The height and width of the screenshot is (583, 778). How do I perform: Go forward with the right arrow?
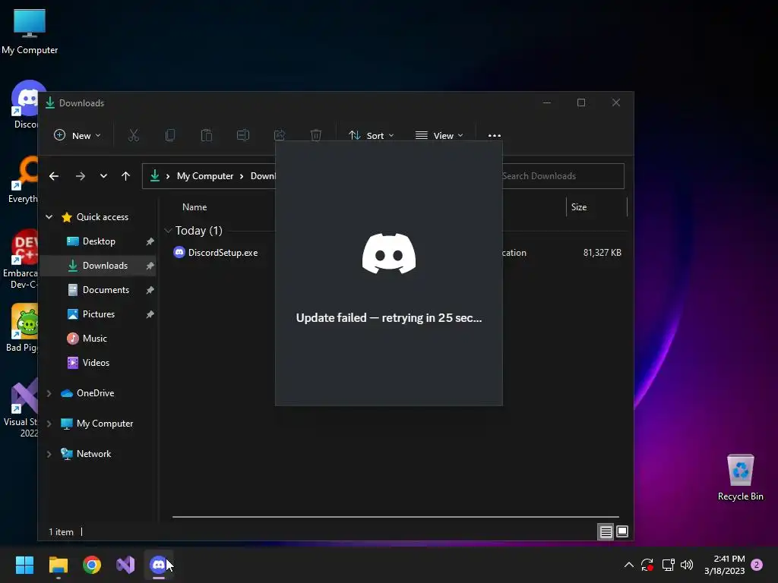pyautogui.click(x=81, y=176)
